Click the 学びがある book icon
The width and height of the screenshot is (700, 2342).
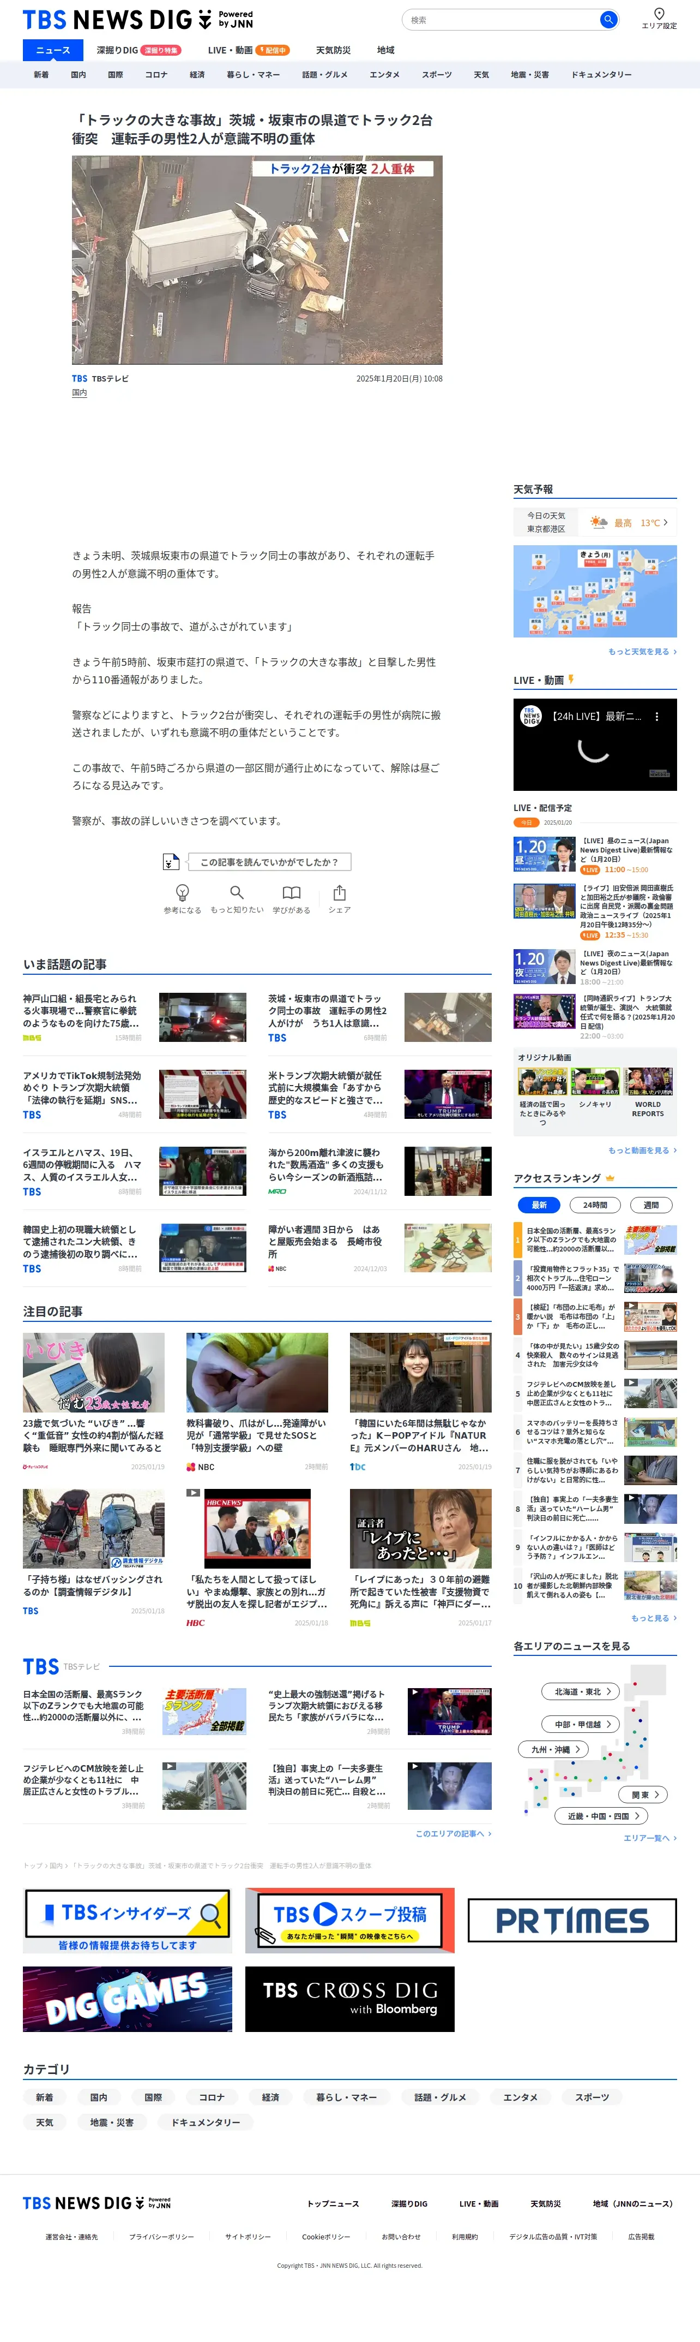click(x=291, y=892)
